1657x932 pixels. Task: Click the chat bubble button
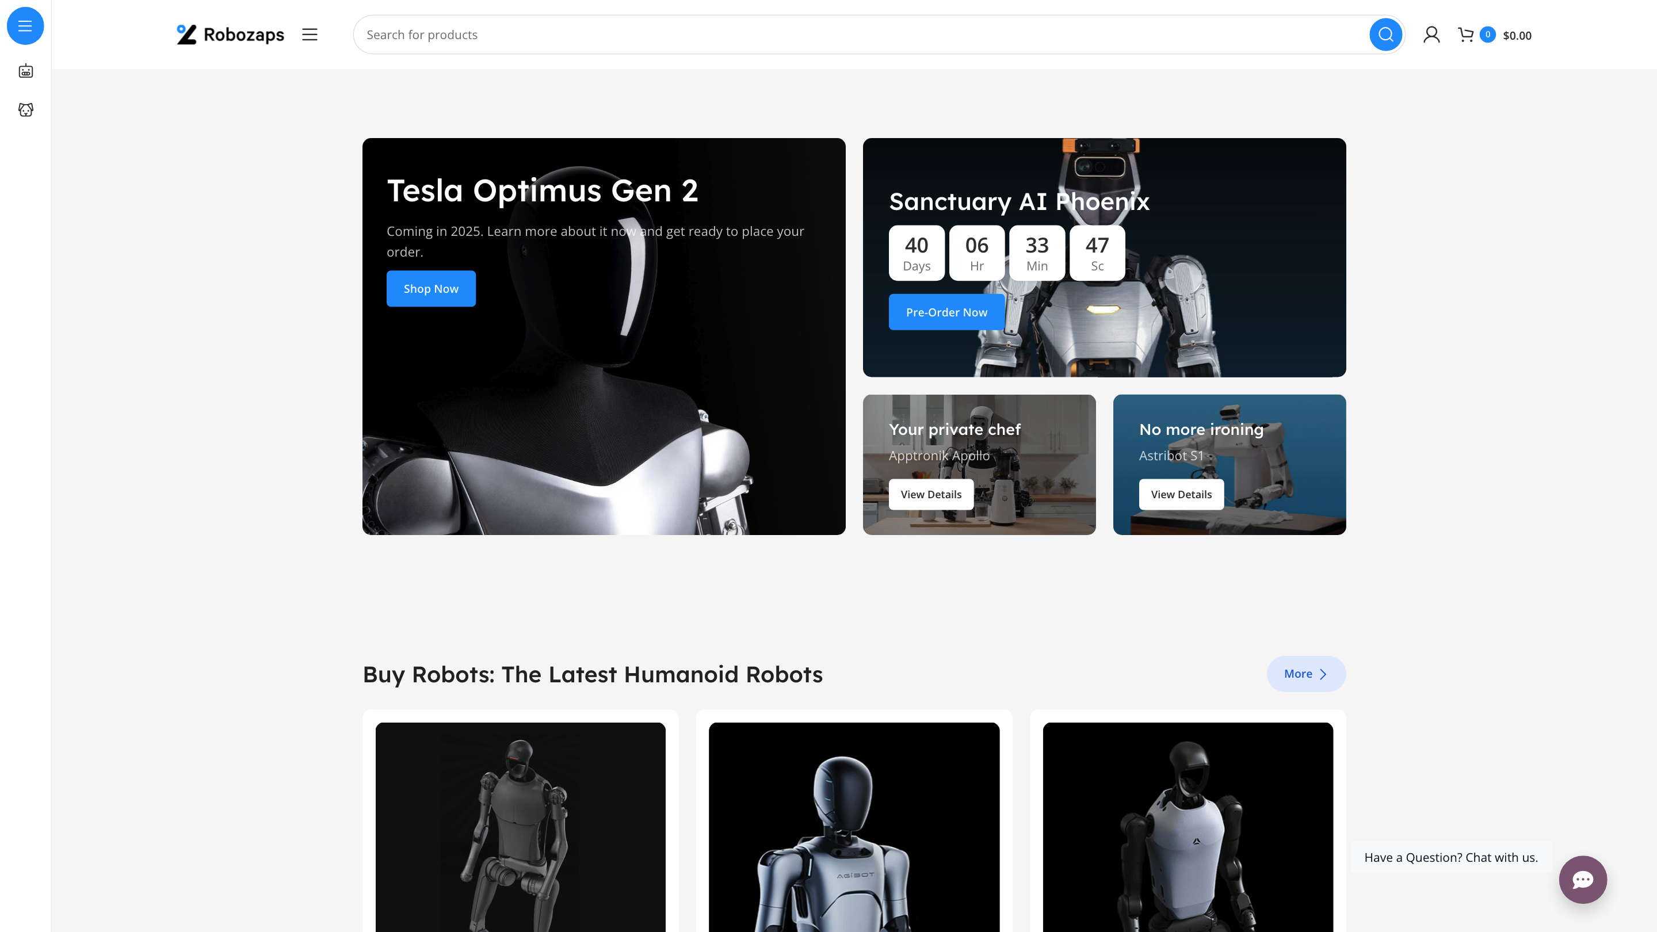click(x=1582, y=879)
